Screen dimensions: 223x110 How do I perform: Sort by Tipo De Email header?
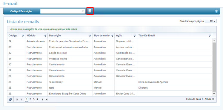147,36
